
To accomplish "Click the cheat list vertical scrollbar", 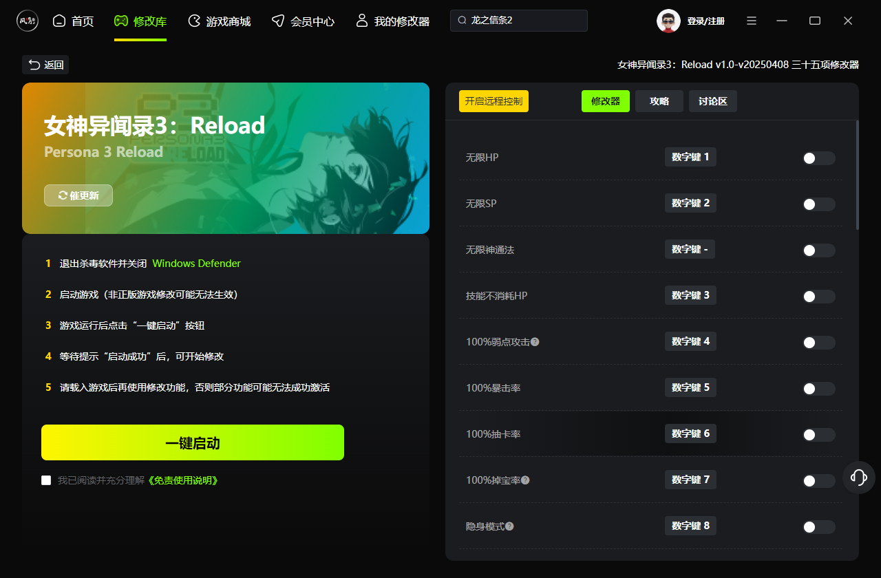I will point(857,175).
